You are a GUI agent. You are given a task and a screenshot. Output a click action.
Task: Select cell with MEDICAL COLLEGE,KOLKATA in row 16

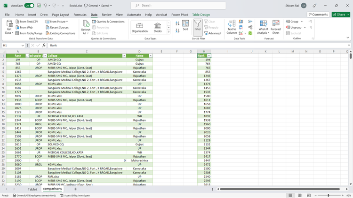(x=87, y=116)
